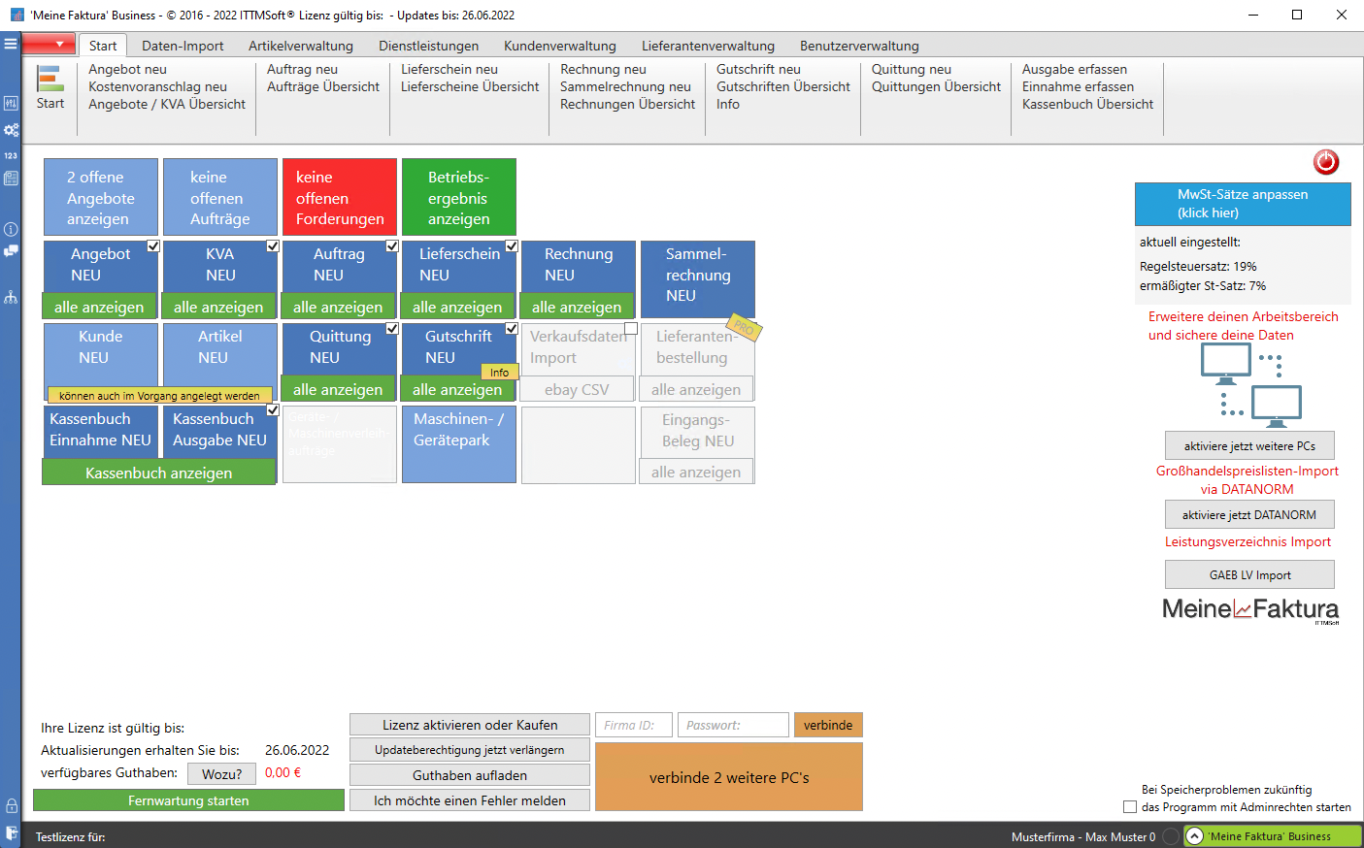The image size is (1364, 848).
Task: Click the Meine Faktura logo
Action: click(1250, 609)
